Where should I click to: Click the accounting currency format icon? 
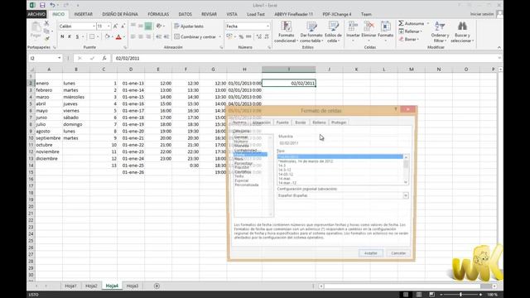229,36
